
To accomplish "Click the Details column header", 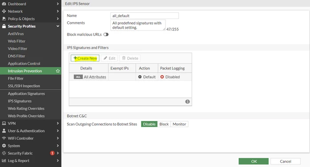I will pos(86,68).
